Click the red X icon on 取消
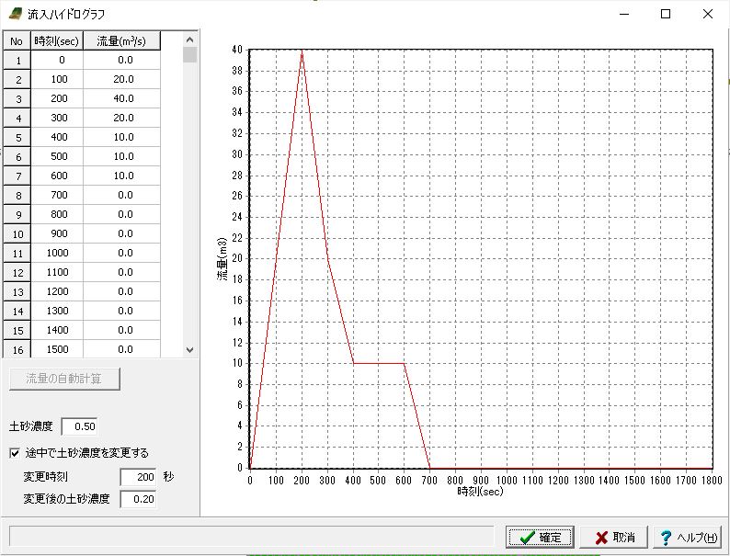Image resolution: width=730 pixels, height=556 pixels. [601, 538]
